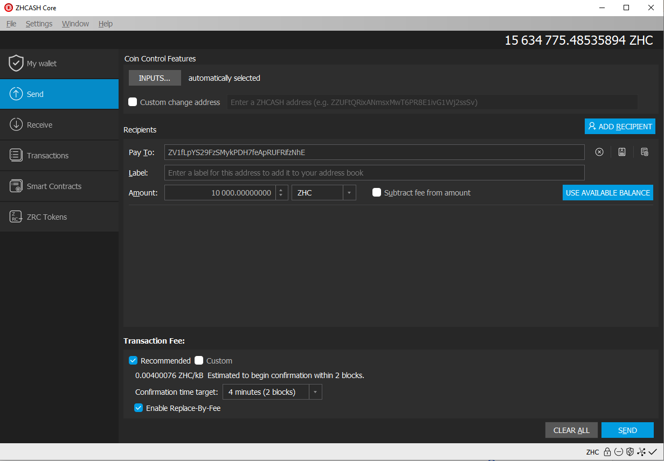Click the custom change address input field
Viewport: 664px width, 461px height.
[x=432, y=102]
